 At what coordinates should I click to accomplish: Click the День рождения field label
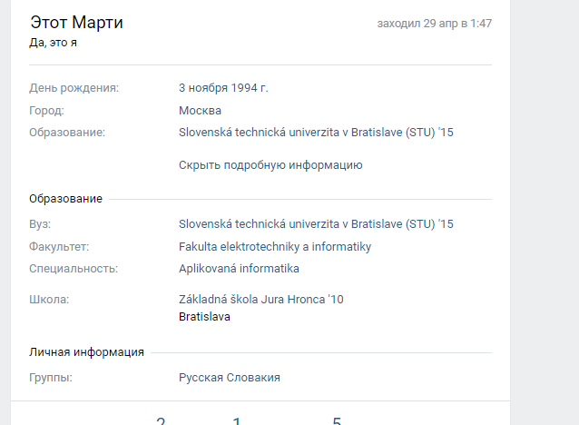(x=74, y=88)
